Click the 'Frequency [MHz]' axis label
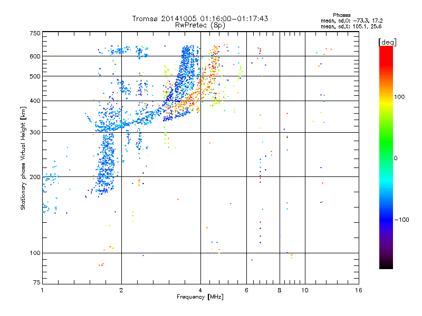This screenshot has width=422, height=316. click(x=200, y=297)
